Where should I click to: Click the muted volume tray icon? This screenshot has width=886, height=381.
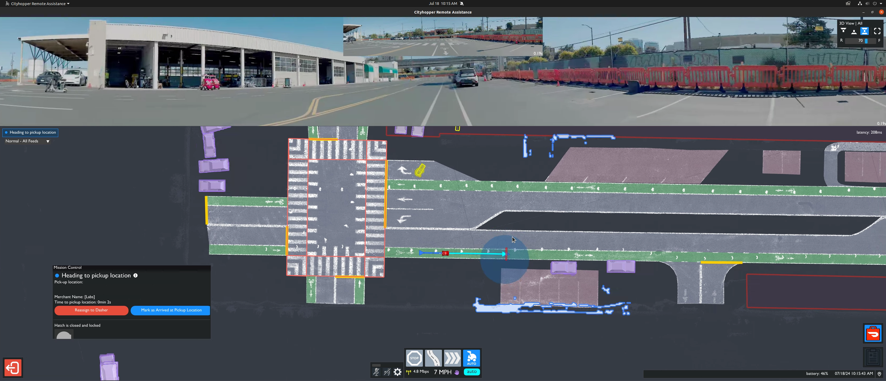tap(867, 4)
